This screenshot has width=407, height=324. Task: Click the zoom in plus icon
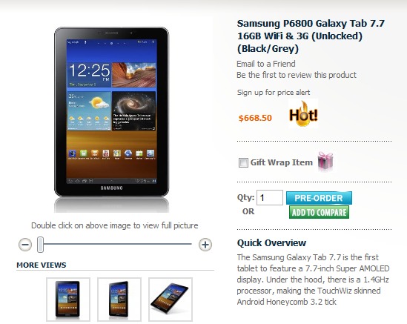(205, 245)
